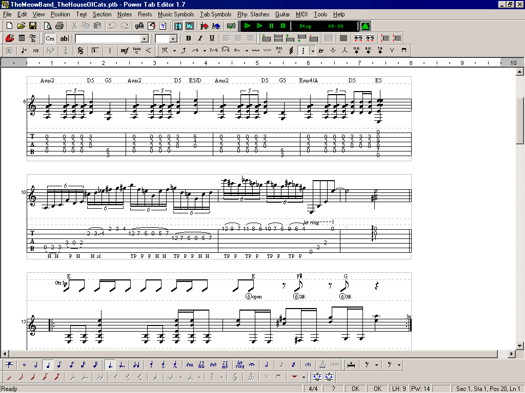Select the whole note duration icon
Image resolution: width=525 pixels, height=393 pixels.
(24, 364)
